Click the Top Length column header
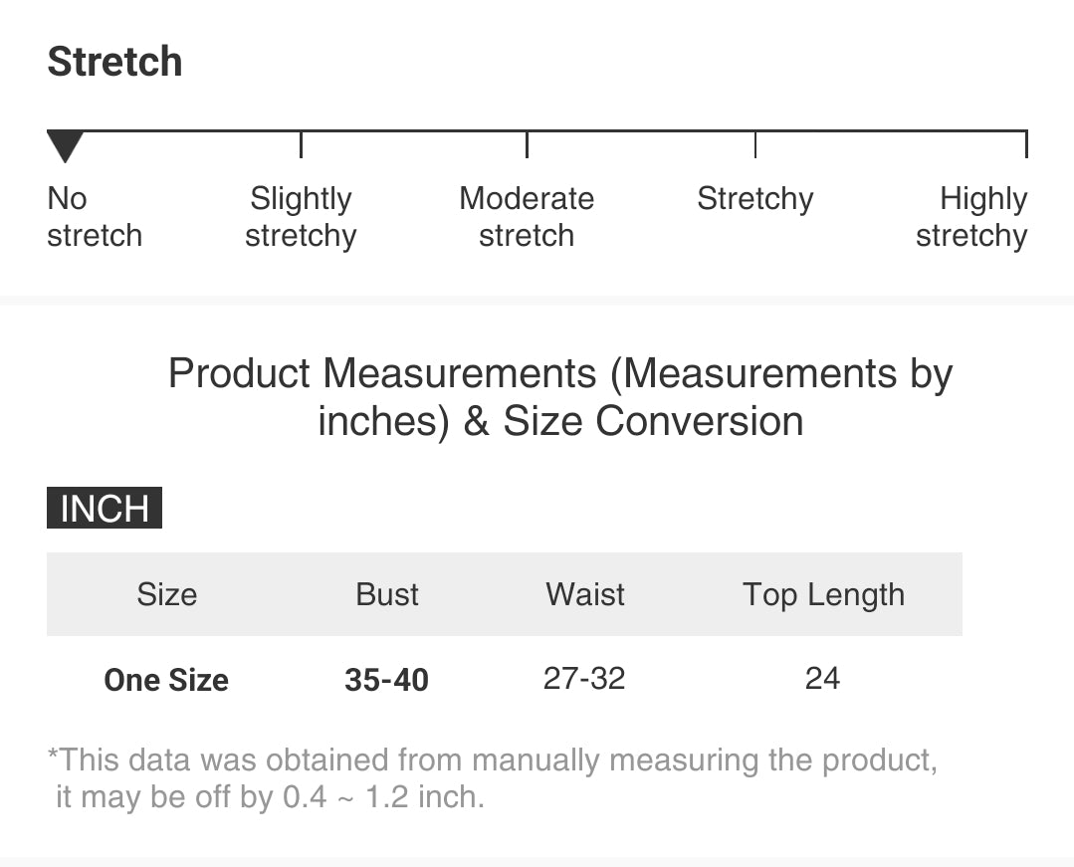 pos(823,594)
